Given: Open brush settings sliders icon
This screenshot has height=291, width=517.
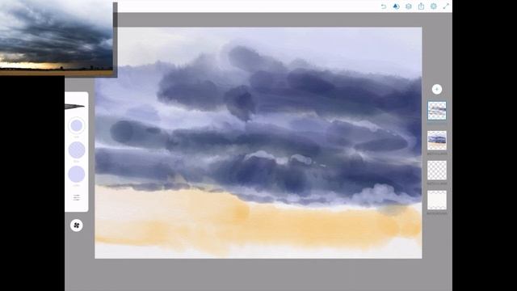Looking at the screenshot, I should [x=77, y=197].
